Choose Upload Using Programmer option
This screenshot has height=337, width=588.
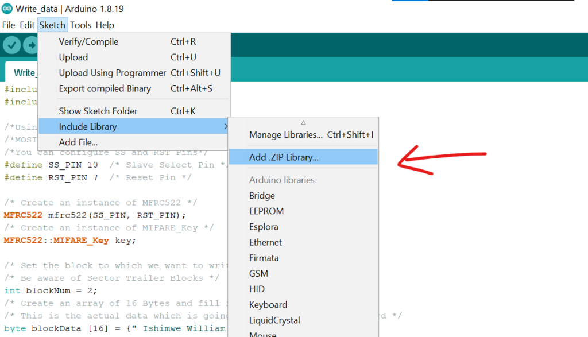(x=112, y=73)
